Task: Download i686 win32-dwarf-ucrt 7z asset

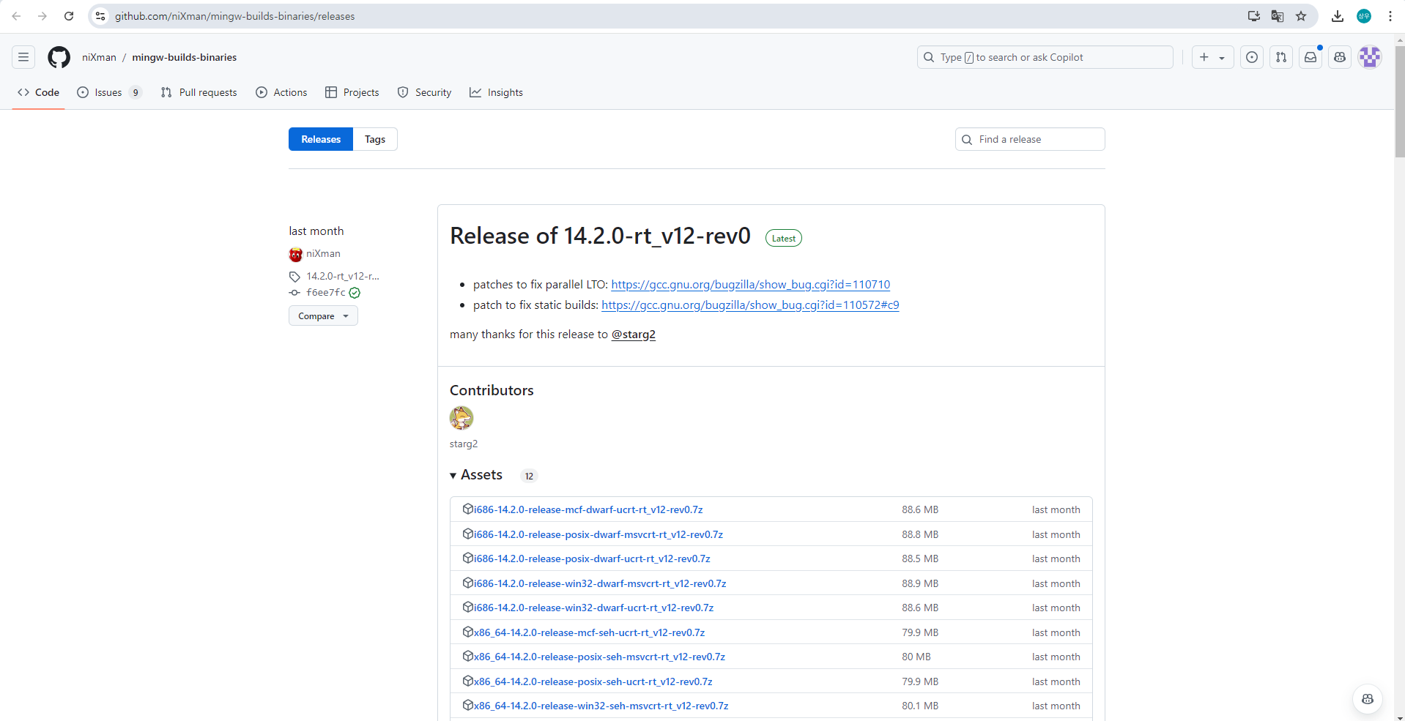Action: (593, 608)
